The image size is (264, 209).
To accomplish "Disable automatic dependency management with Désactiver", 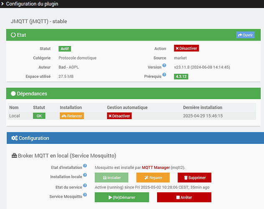I will click(x=119, y=116).
